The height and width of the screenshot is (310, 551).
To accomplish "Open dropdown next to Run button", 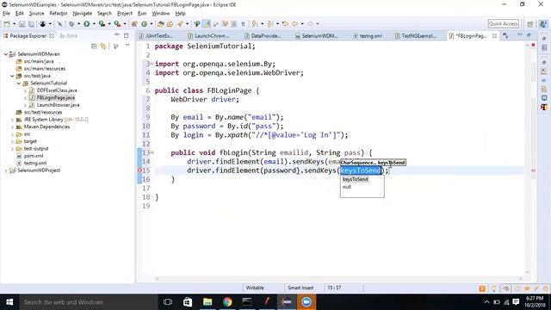I will (94, 24).
